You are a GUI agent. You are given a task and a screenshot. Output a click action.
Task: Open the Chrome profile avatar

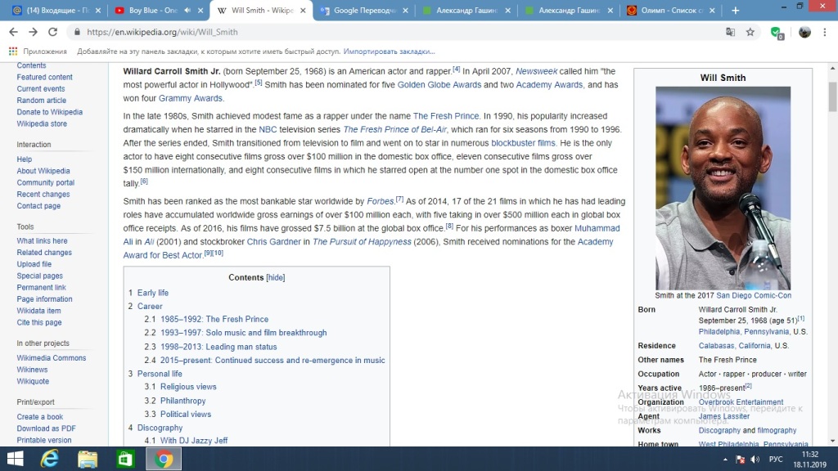pos(804,32)
